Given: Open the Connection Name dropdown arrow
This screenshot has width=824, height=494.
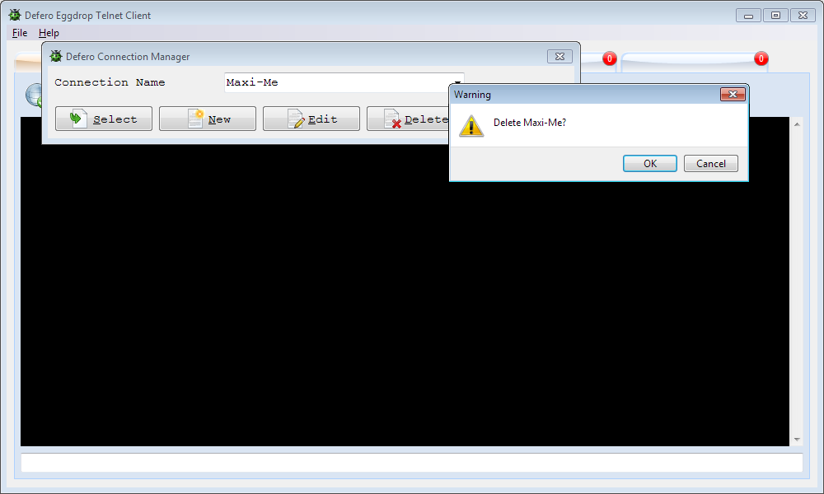Looking at the screenshot, I should click(456, 82).
